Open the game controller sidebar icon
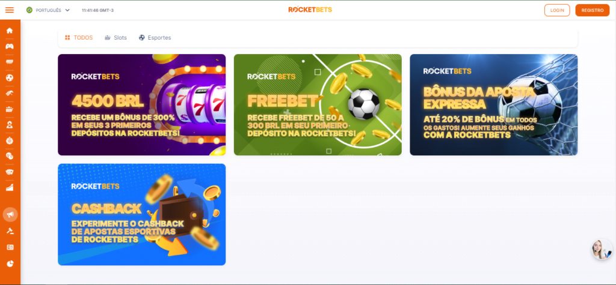The height and width of the screenshot is (285, 616). click(x=10, y=46)
